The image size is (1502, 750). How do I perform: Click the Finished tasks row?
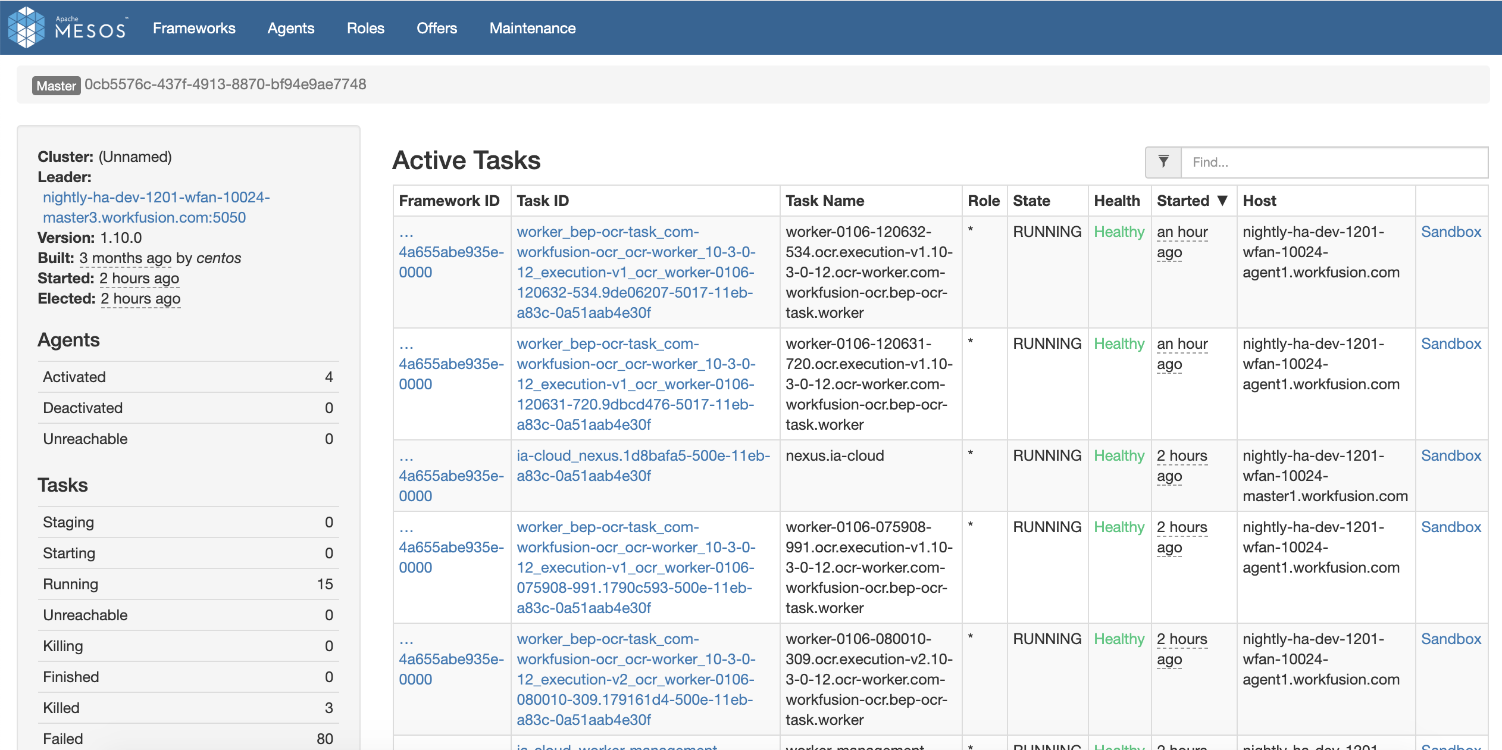[188, 677]
